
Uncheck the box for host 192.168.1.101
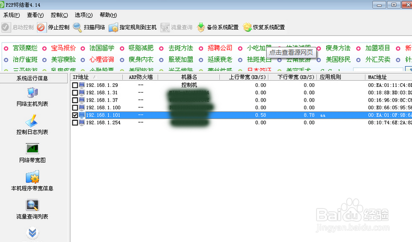(x=75, y=115)
